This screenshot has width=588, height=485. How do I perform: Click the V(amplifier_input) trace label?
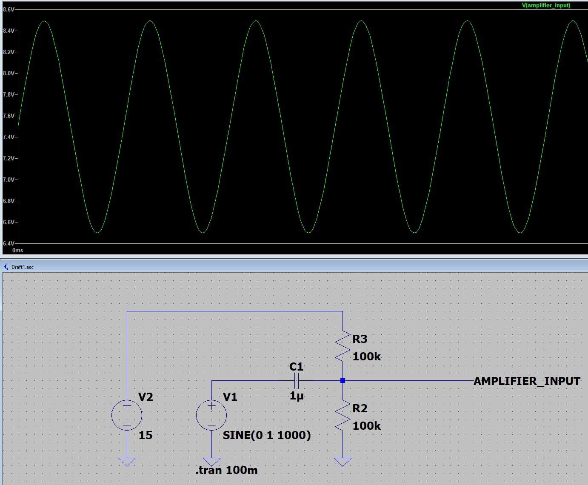[x=546, y=6]
